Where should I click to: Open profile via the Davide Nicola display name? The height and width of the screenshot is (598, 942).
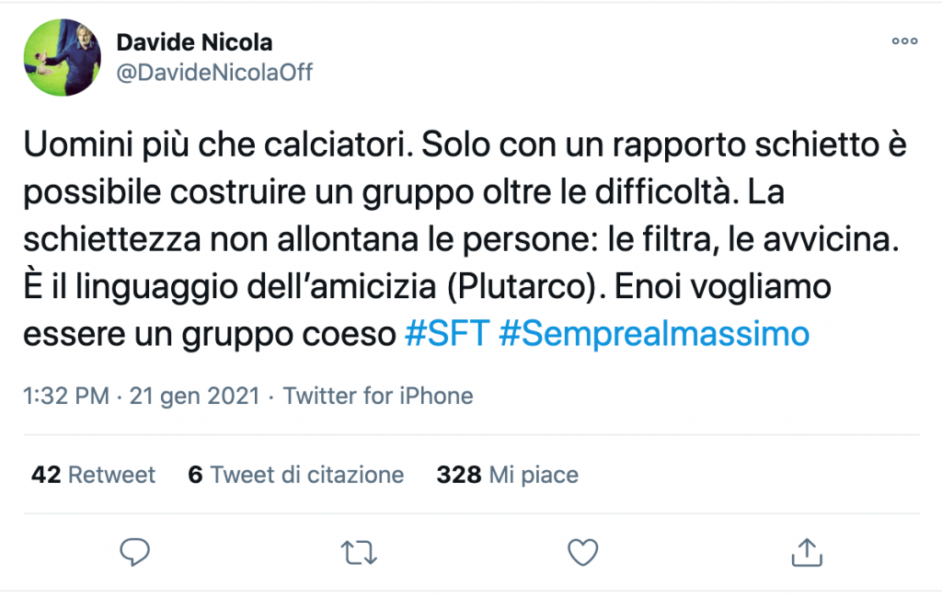(194, 42)
